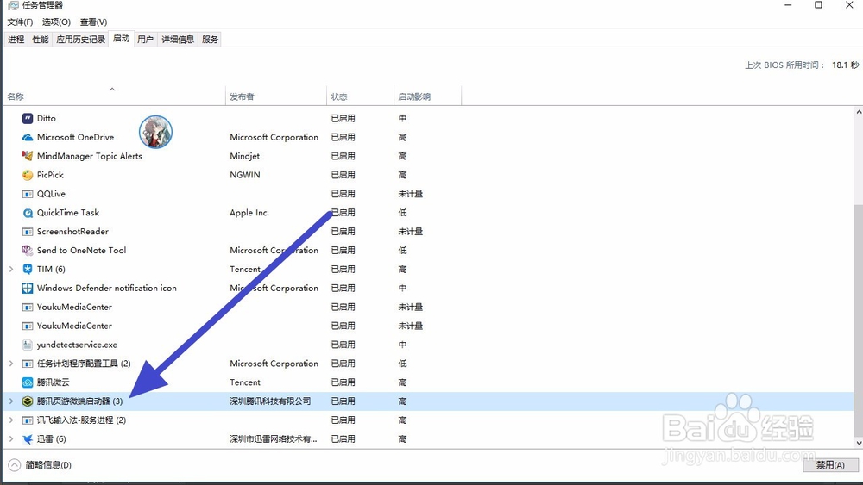
Task: Select the Apple Inc. publisher cell
Action: pyautogui.click(x=249, y=213)
